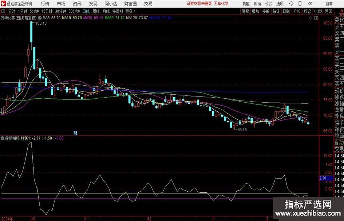Open the 交易 menu

click(148, 4)
